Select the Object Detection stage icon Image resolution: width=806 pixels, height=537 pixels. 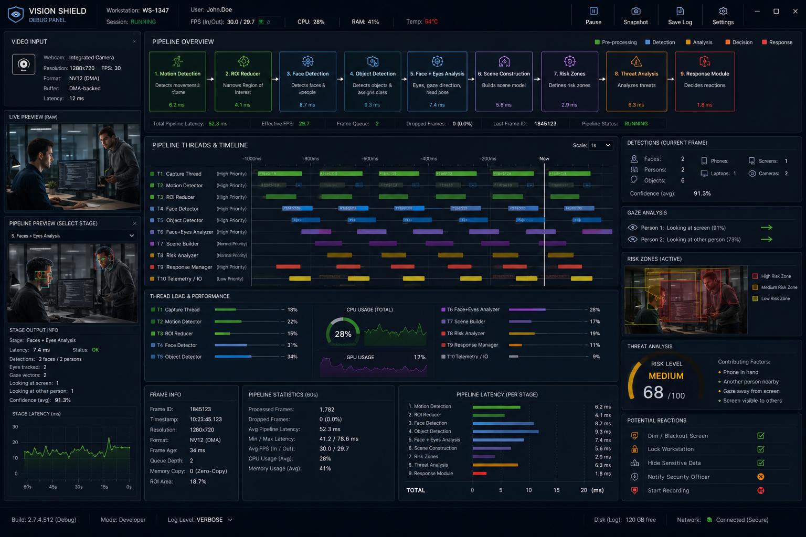tap(373, 61)
